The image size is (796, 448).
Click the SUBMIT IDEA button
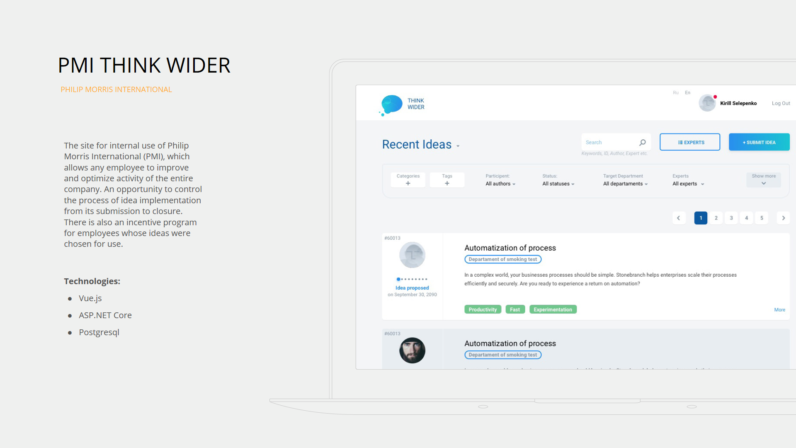click(760, 143)
